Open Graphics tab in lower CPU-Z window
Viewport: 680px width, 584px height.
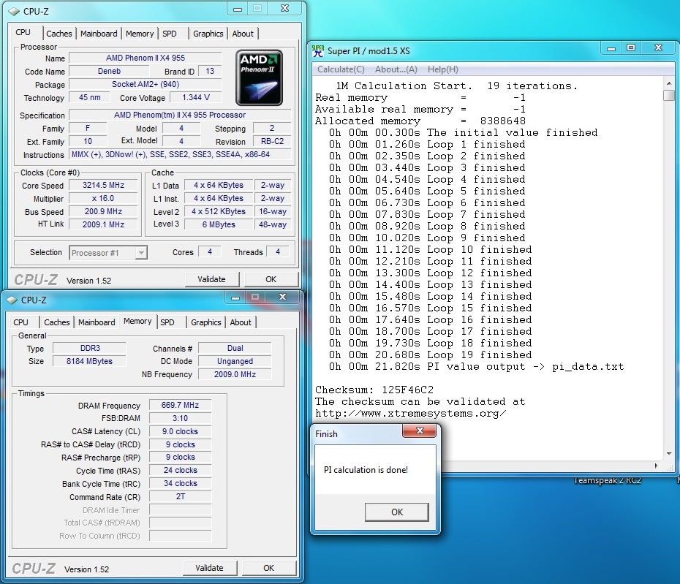tap(206, 322)
